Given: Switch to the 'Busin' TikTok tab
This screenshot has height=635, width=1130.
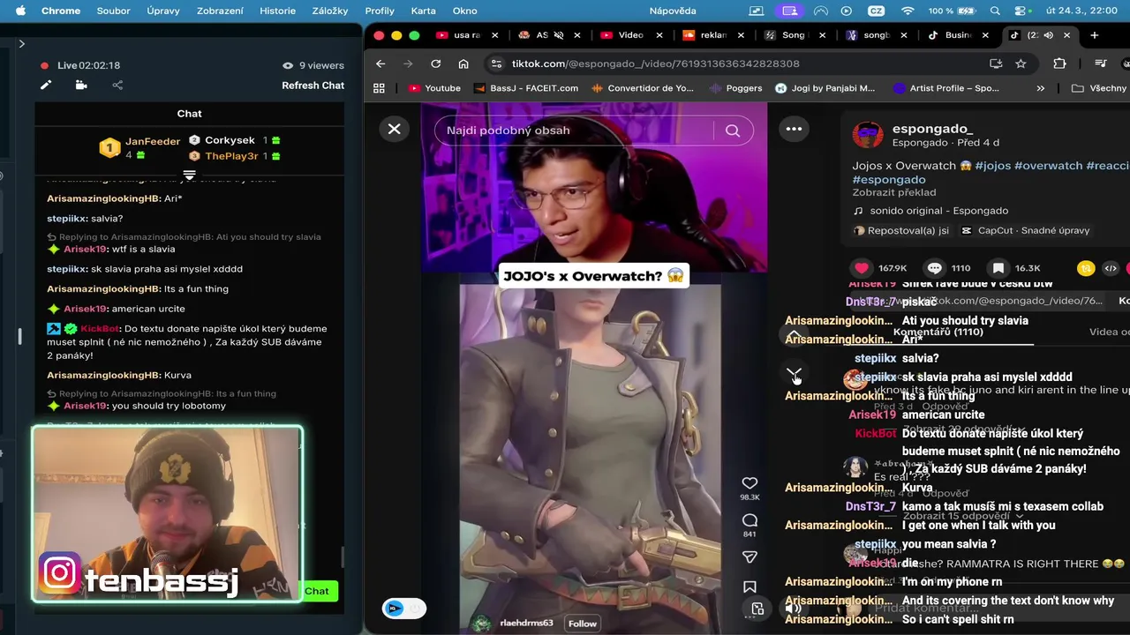Looking at the screenshot, I should tap(958, 35).
